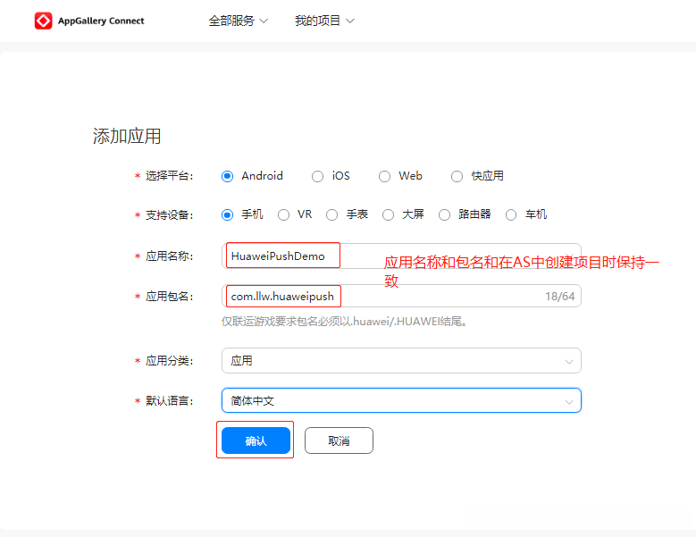The width and height of the screenshot is (696, 537).
Task: Click the AppGallery Connect logo icon
Action: click(43, 21)
